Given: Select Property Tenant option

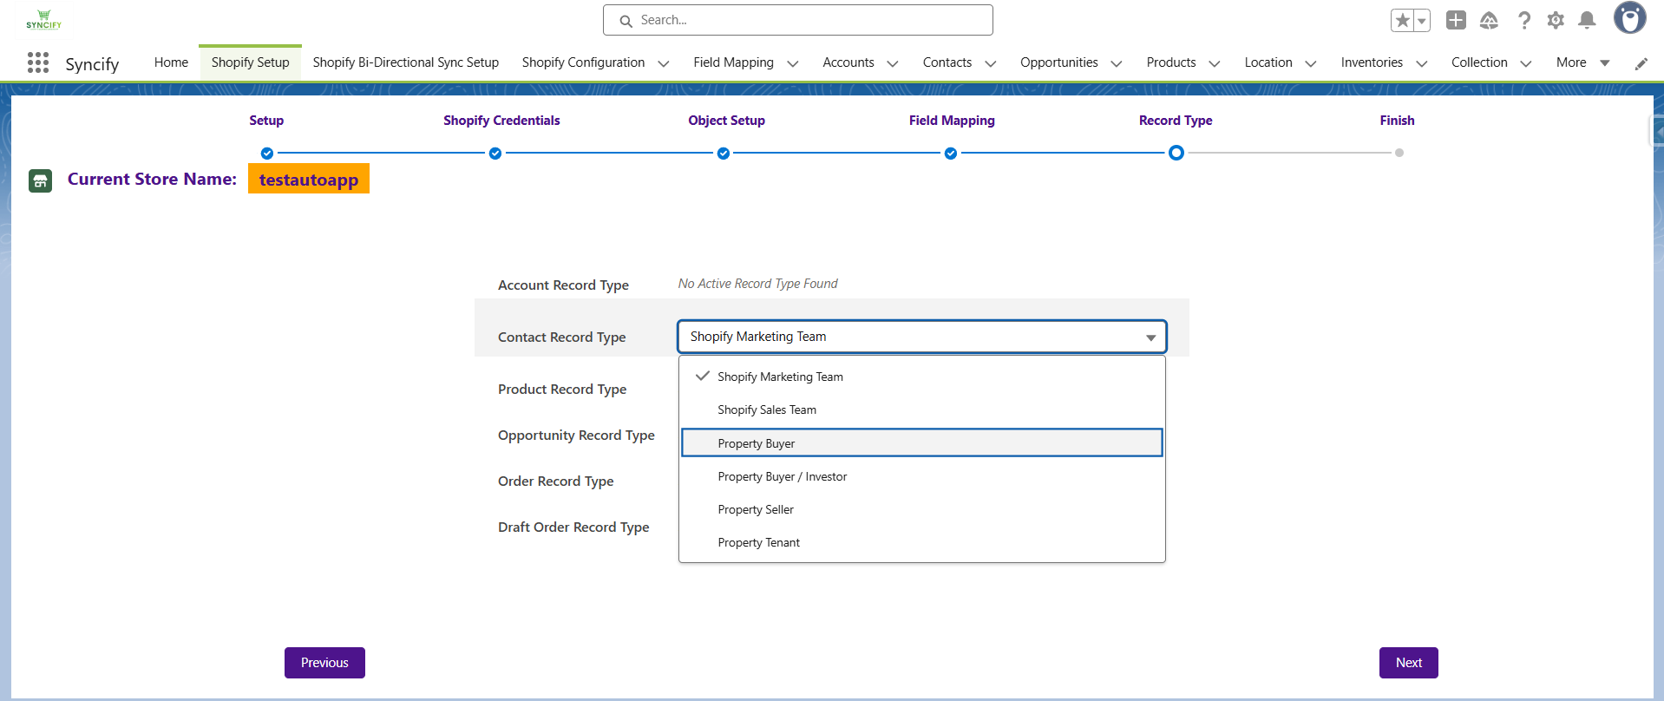Looking at the screenshot, I should click(921, 542).
